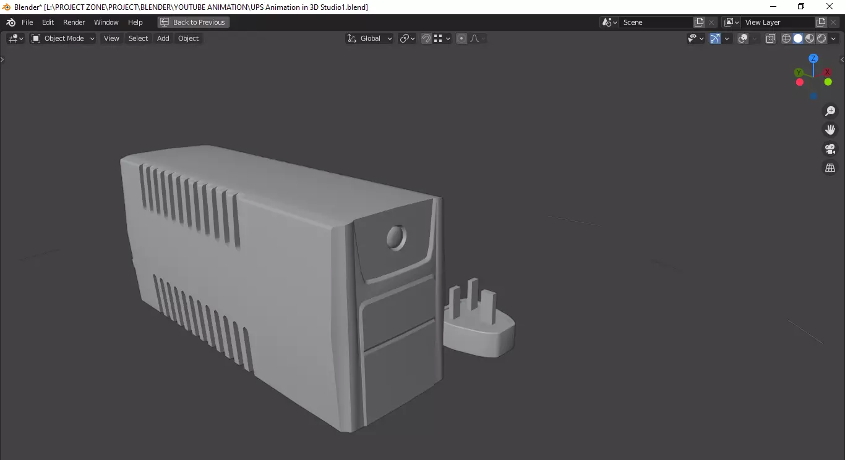
Task: Expand the left toolbar arrow
Action: [2, 60]
